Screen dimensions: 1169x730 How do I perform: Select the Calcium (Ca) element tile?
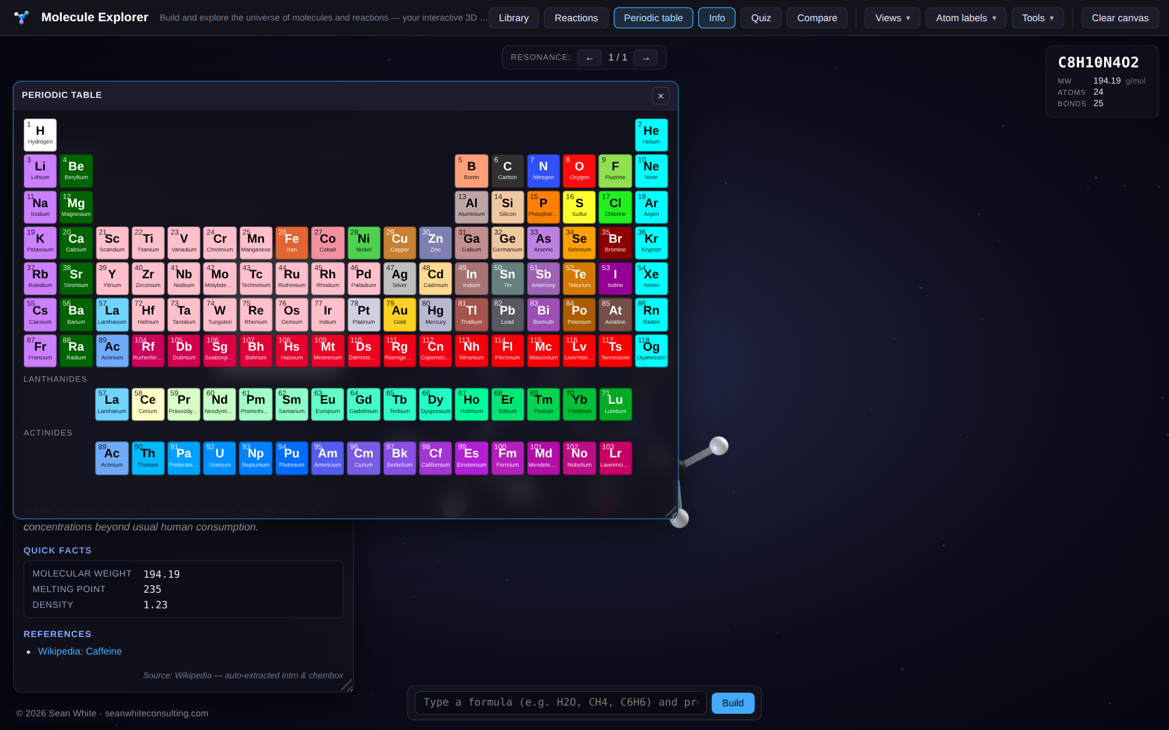pyautogui.click(x=76, y=243)
